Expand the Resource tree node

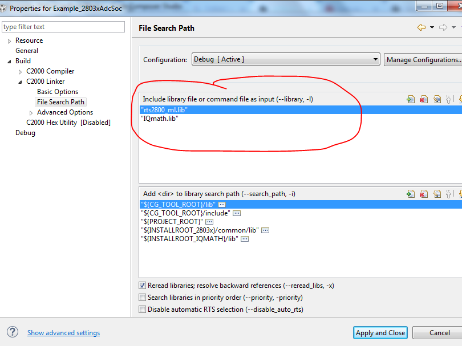coord(9,41)
